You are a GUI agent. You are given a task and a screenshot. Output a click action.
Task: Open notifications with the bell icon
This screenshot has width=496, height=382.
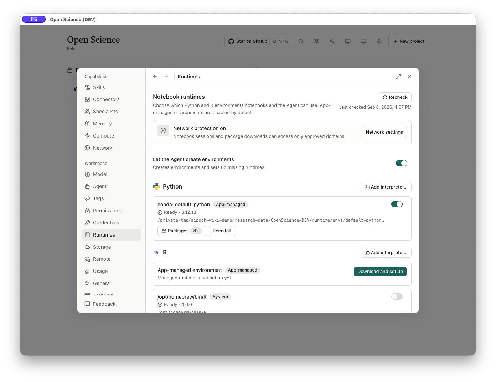coord(363,41)
